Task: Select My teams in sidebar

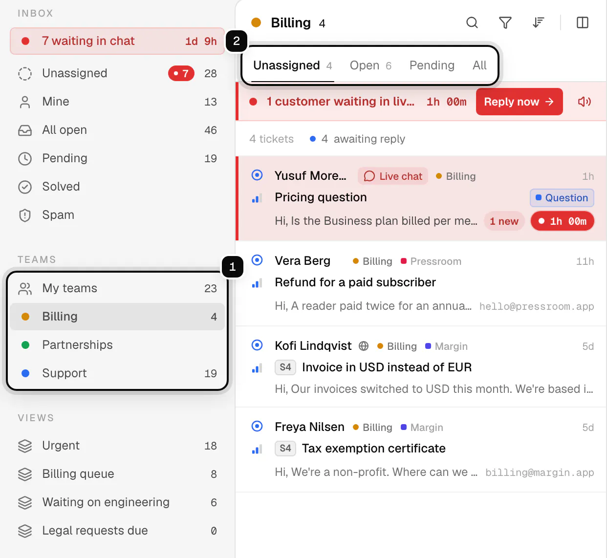Action: click(x=117, y=288)
